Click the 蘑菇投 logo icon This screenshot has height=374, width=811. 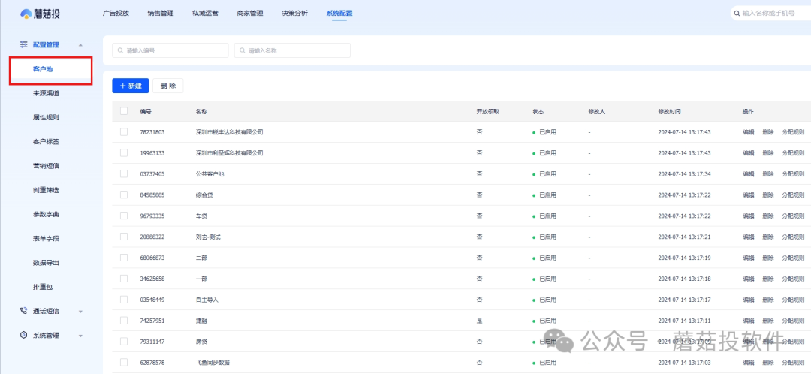26,13
